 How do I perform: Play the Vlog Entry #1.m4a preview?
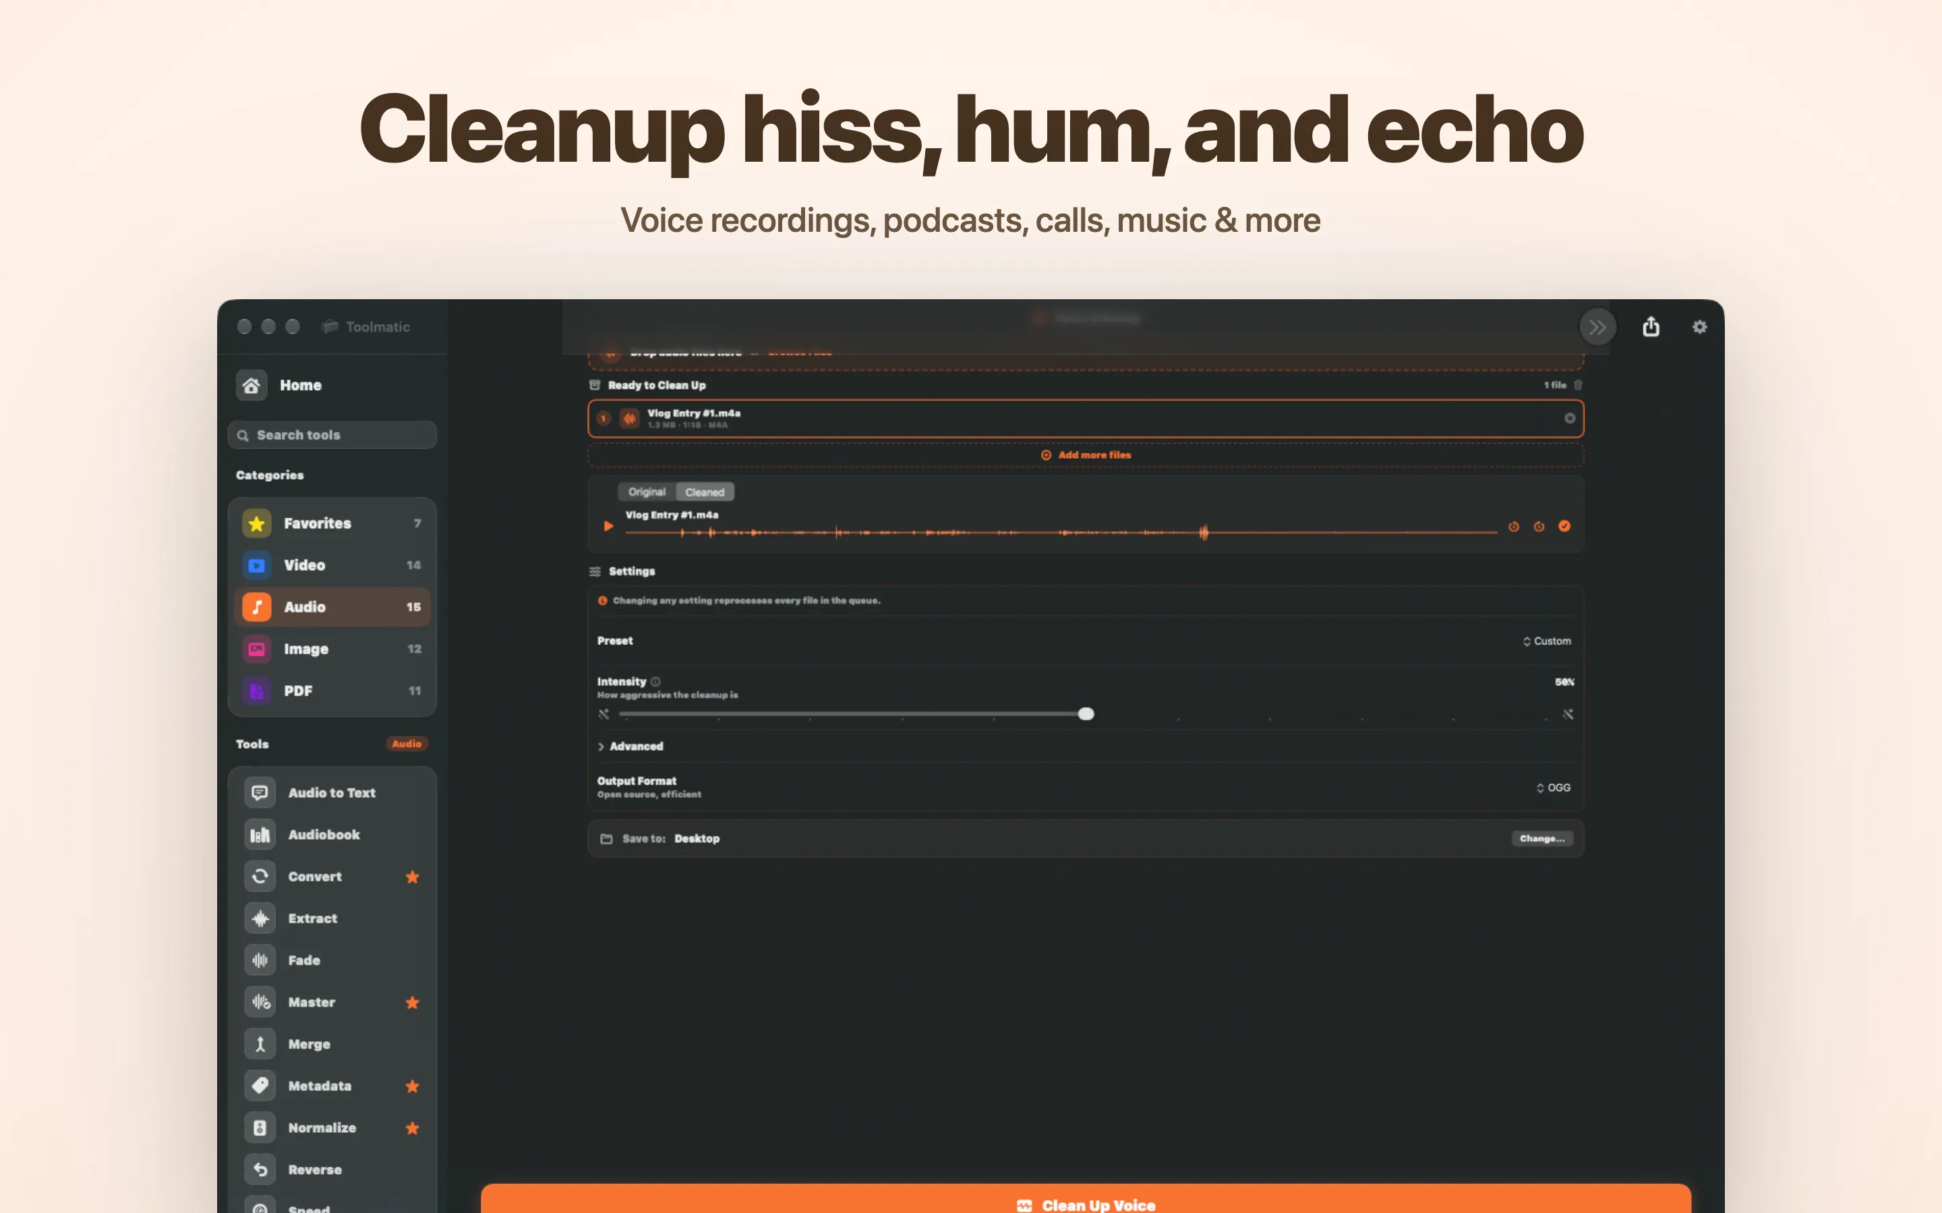608,526
